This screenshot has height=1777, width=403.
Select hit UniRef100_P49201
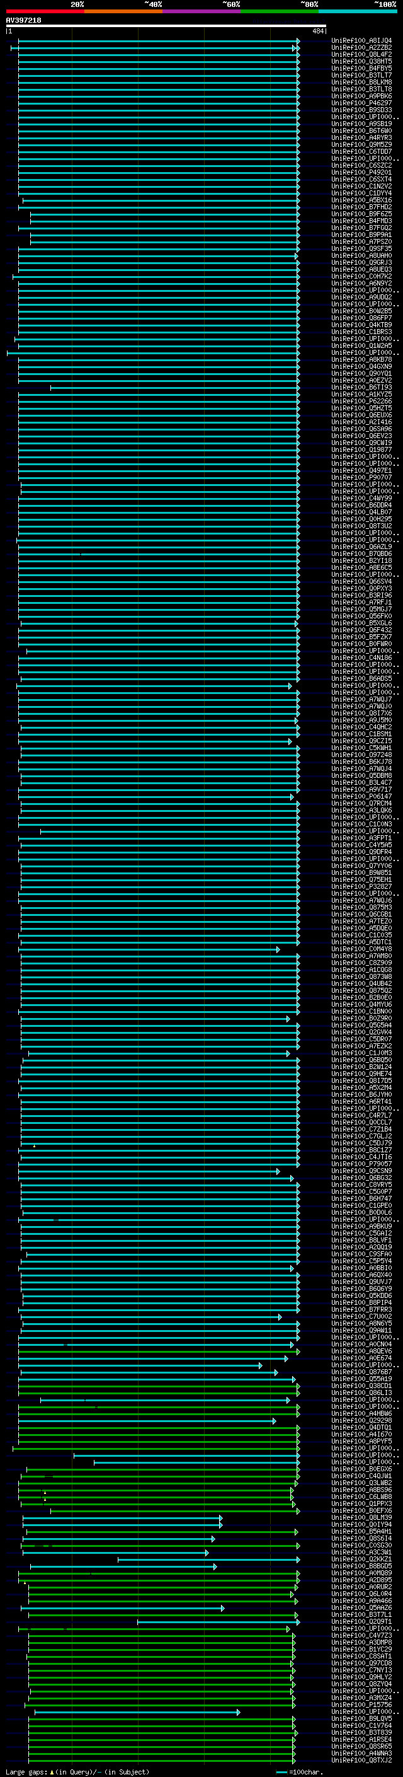point(361,173)
